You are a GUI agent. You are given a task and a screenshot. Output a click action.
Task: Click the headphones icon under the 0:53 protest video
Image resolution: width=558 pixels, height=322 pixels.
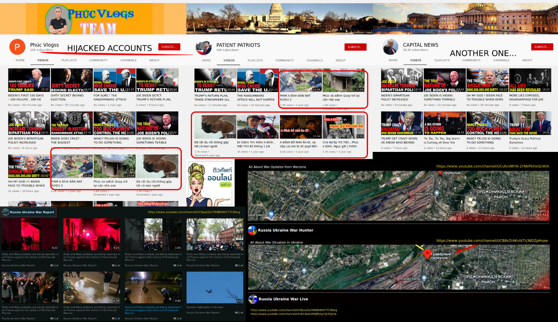(239, 265)
